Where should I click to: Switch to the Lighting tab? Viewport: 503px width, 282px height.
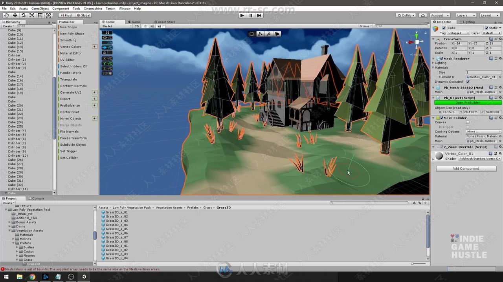pyautogui.click(x=467, y=22)
